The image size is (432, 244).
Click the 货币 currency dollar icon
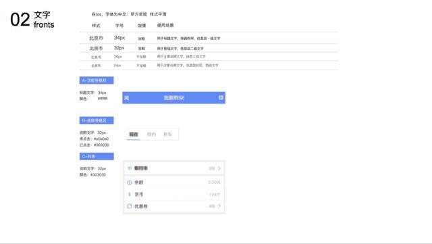130,194
